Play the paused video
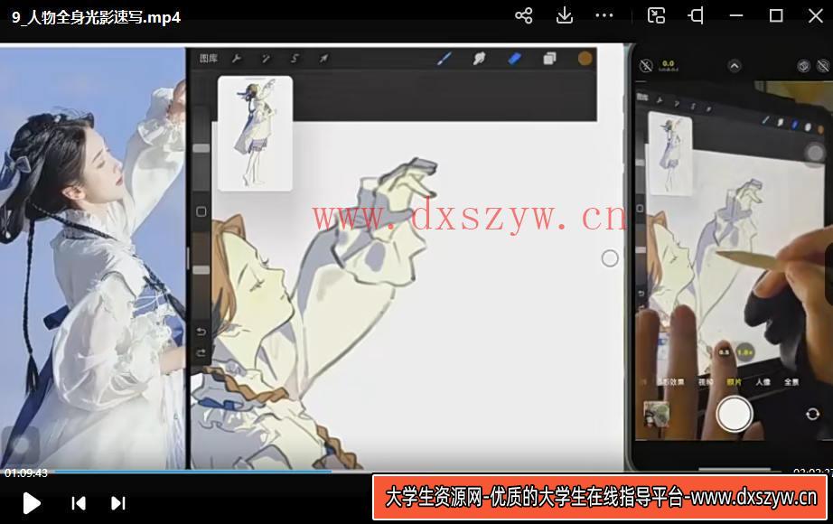Image resolution: width=833 pixels, height=524 pixels. click(x=32, y=502)
